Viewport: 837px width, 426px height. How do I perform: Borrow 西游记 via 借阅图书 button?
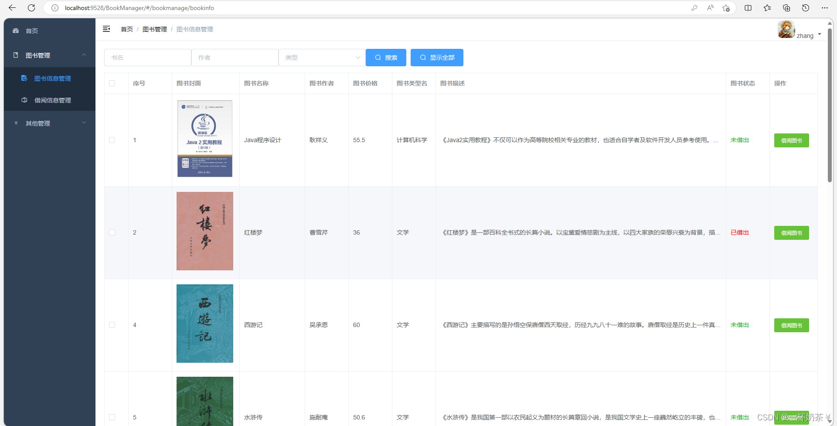point(791,325)
